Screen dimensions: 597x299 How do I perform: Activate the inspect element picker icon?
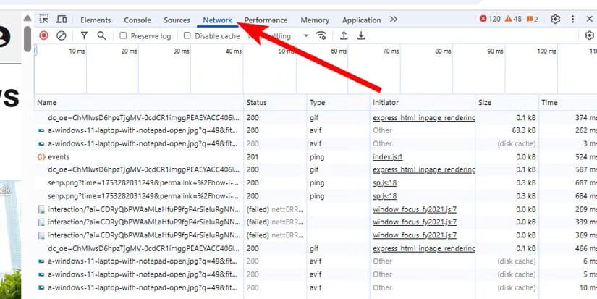(x=44, y=20)
